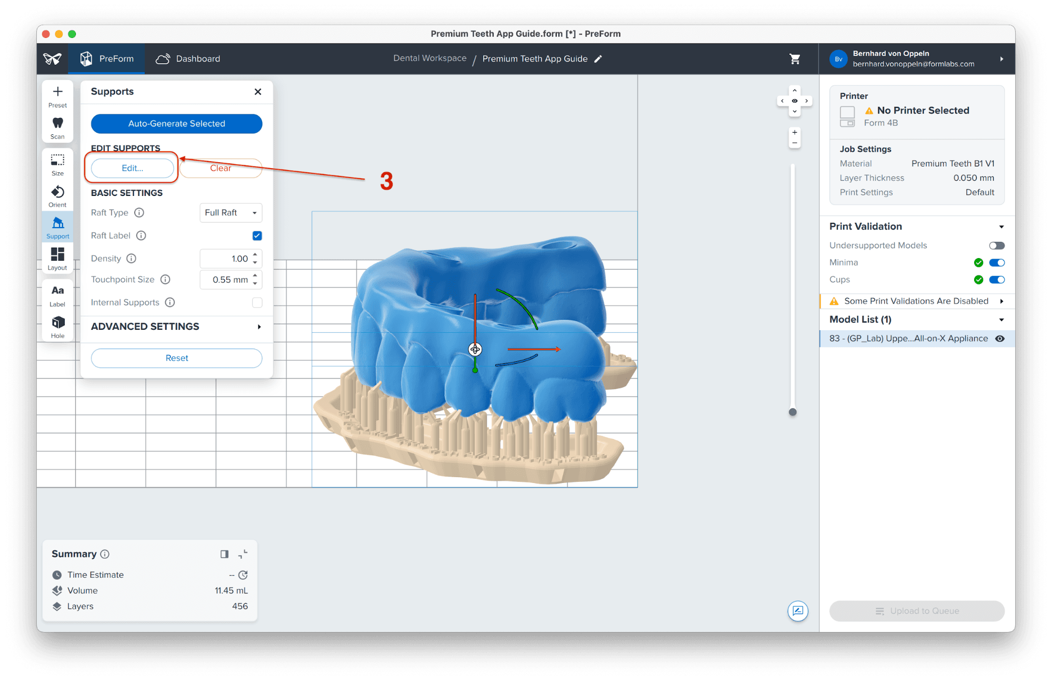Click the pencil icon to rename job

(x=598, y=59)
